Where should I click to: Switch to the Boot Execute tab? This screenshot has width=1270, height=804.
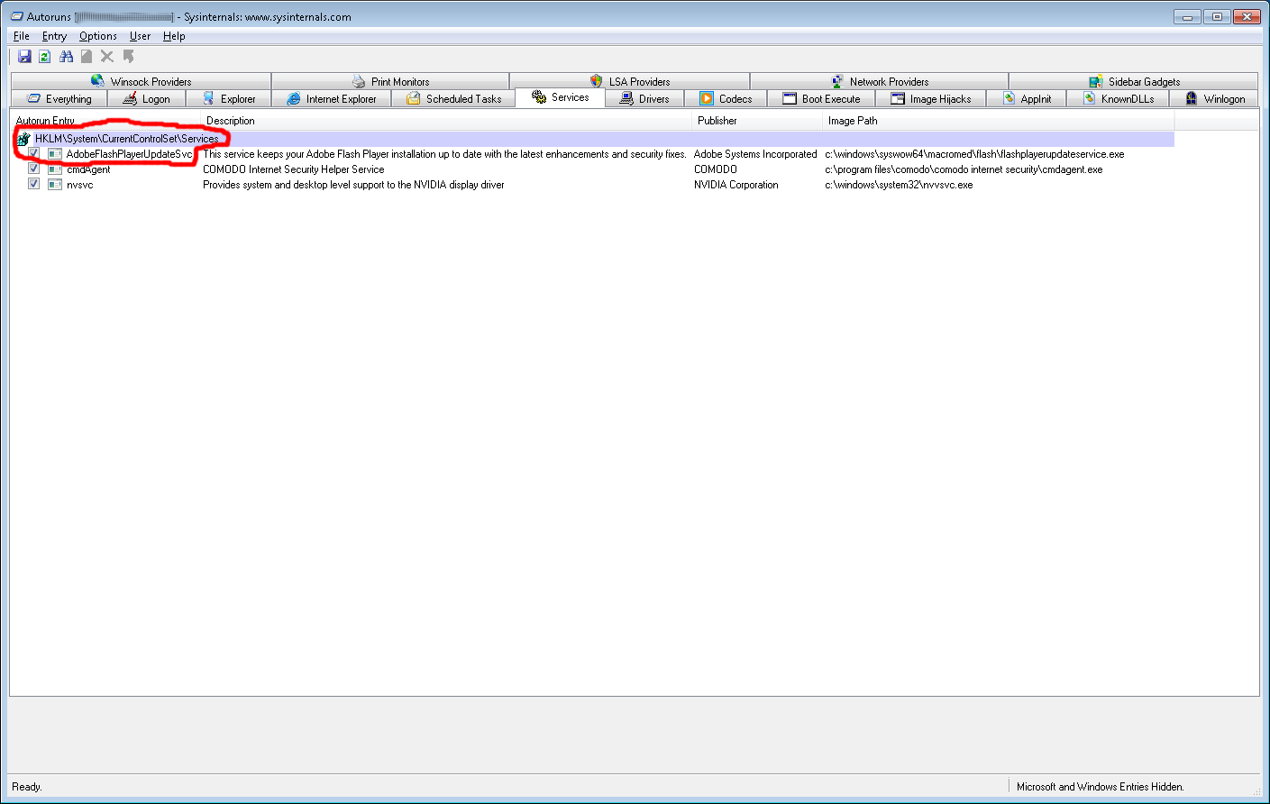click(821, 99)
